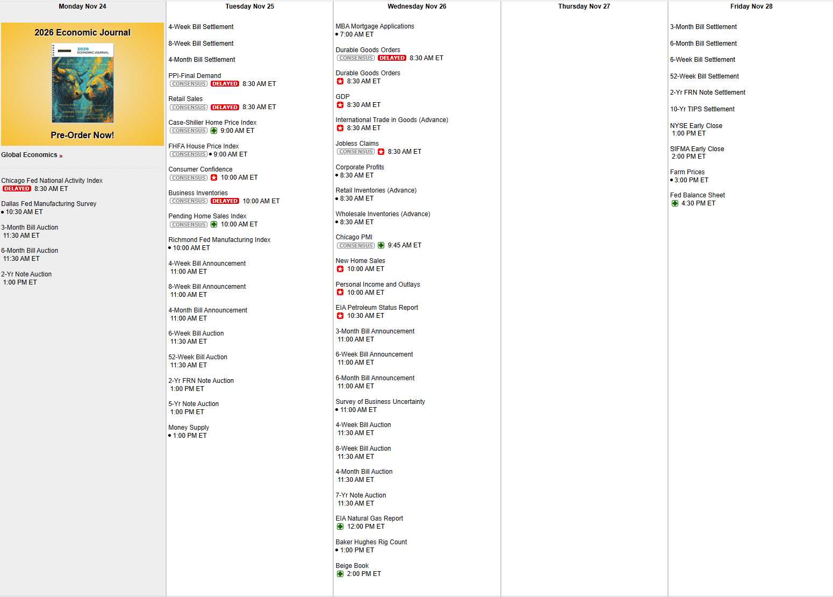This screenshot has width=833, height=597.
Task: Click the Delayed badge under Business Inventories
Action: [x=225, y=201]
